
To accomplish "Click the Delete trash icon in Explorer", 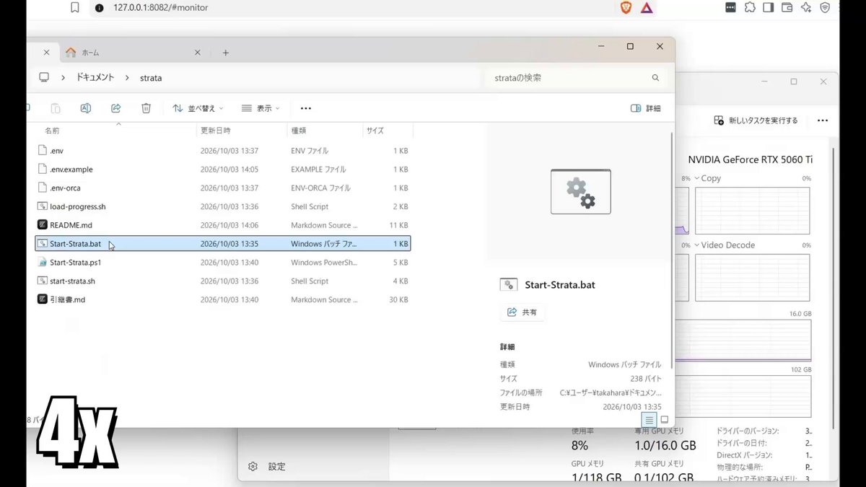I will (146, 108).
